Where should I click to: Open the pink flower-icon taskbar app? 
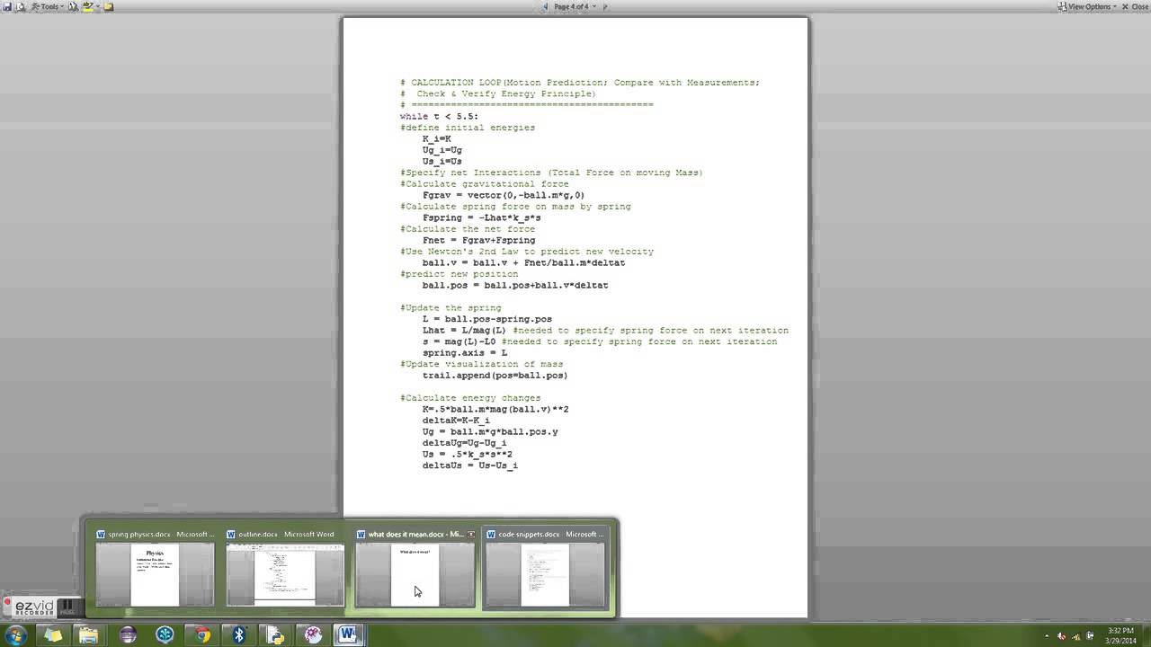coord(313,635)
